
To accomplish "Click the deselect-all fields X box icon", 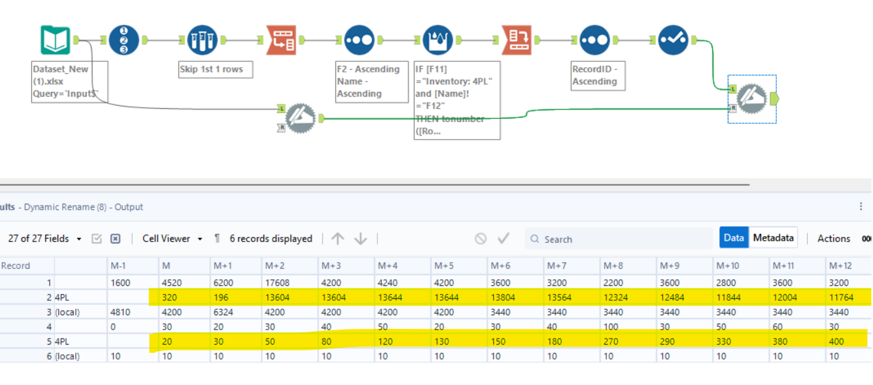I will [x=115, y=239].
